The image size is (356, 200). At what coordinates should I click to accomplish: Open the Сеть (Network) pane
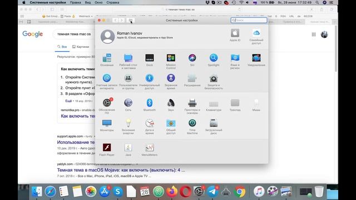pos(128,104)
